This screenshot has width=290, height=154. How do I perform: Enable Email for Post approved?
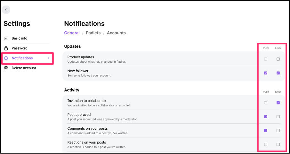[278, 117]
